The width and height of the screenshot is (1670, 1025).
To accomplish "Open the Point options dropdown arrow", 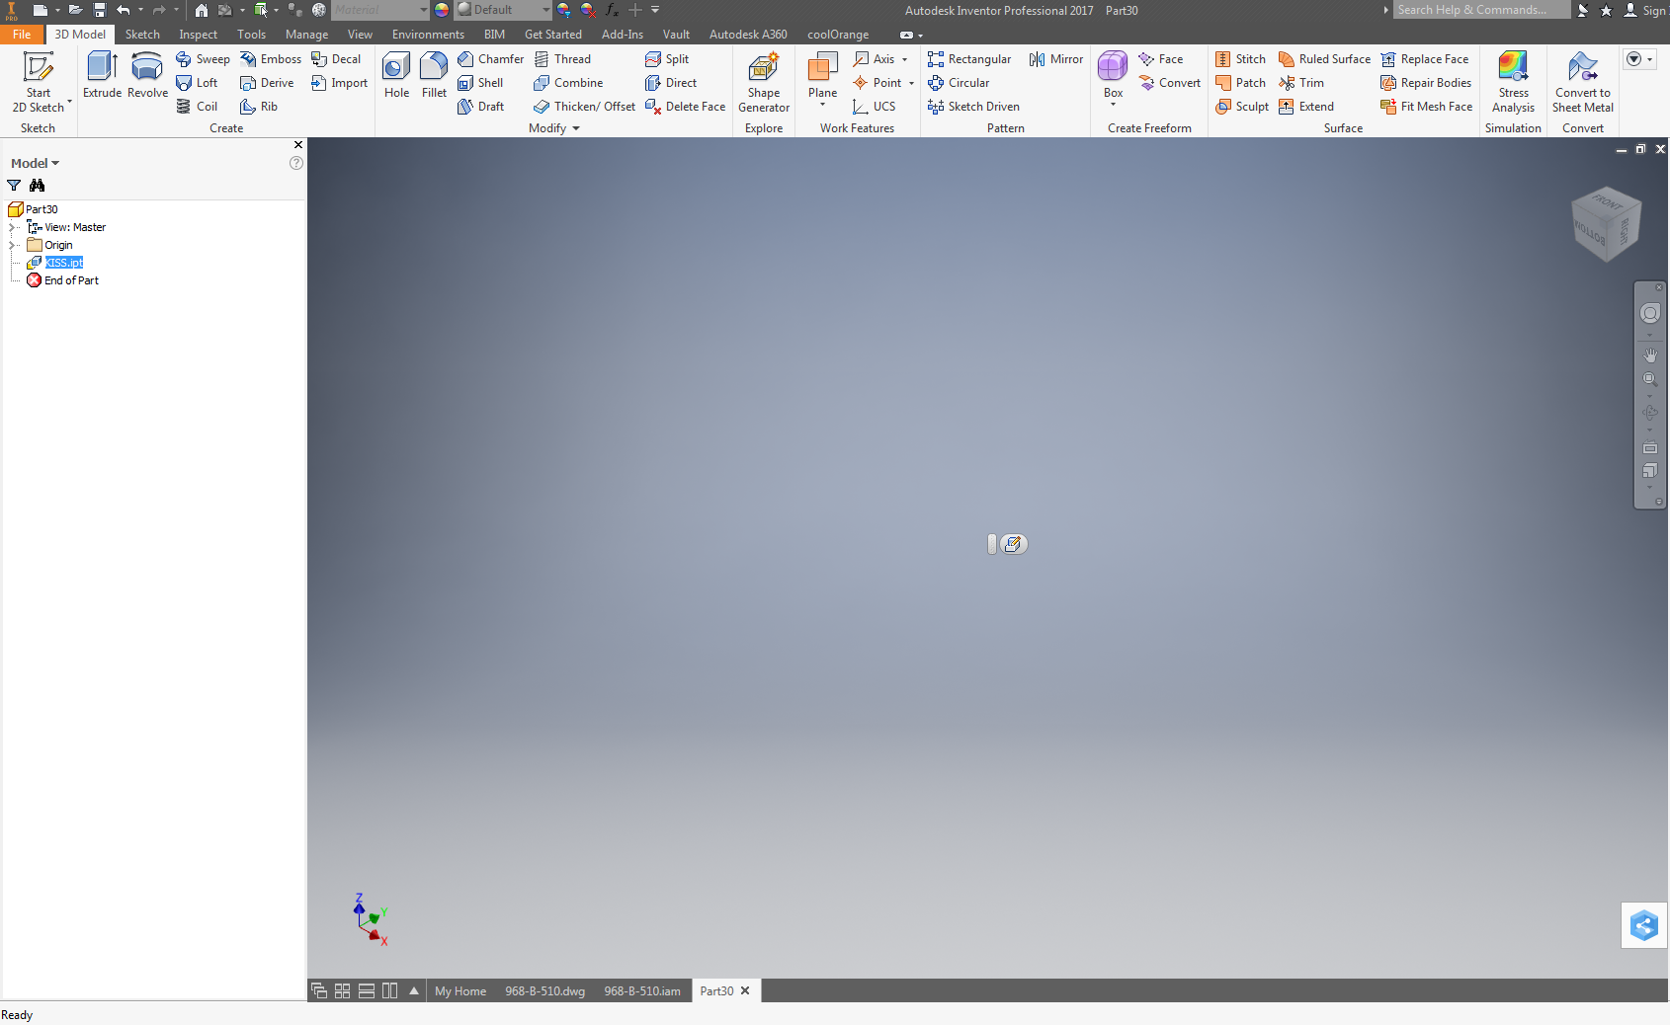I will (911, 83).
